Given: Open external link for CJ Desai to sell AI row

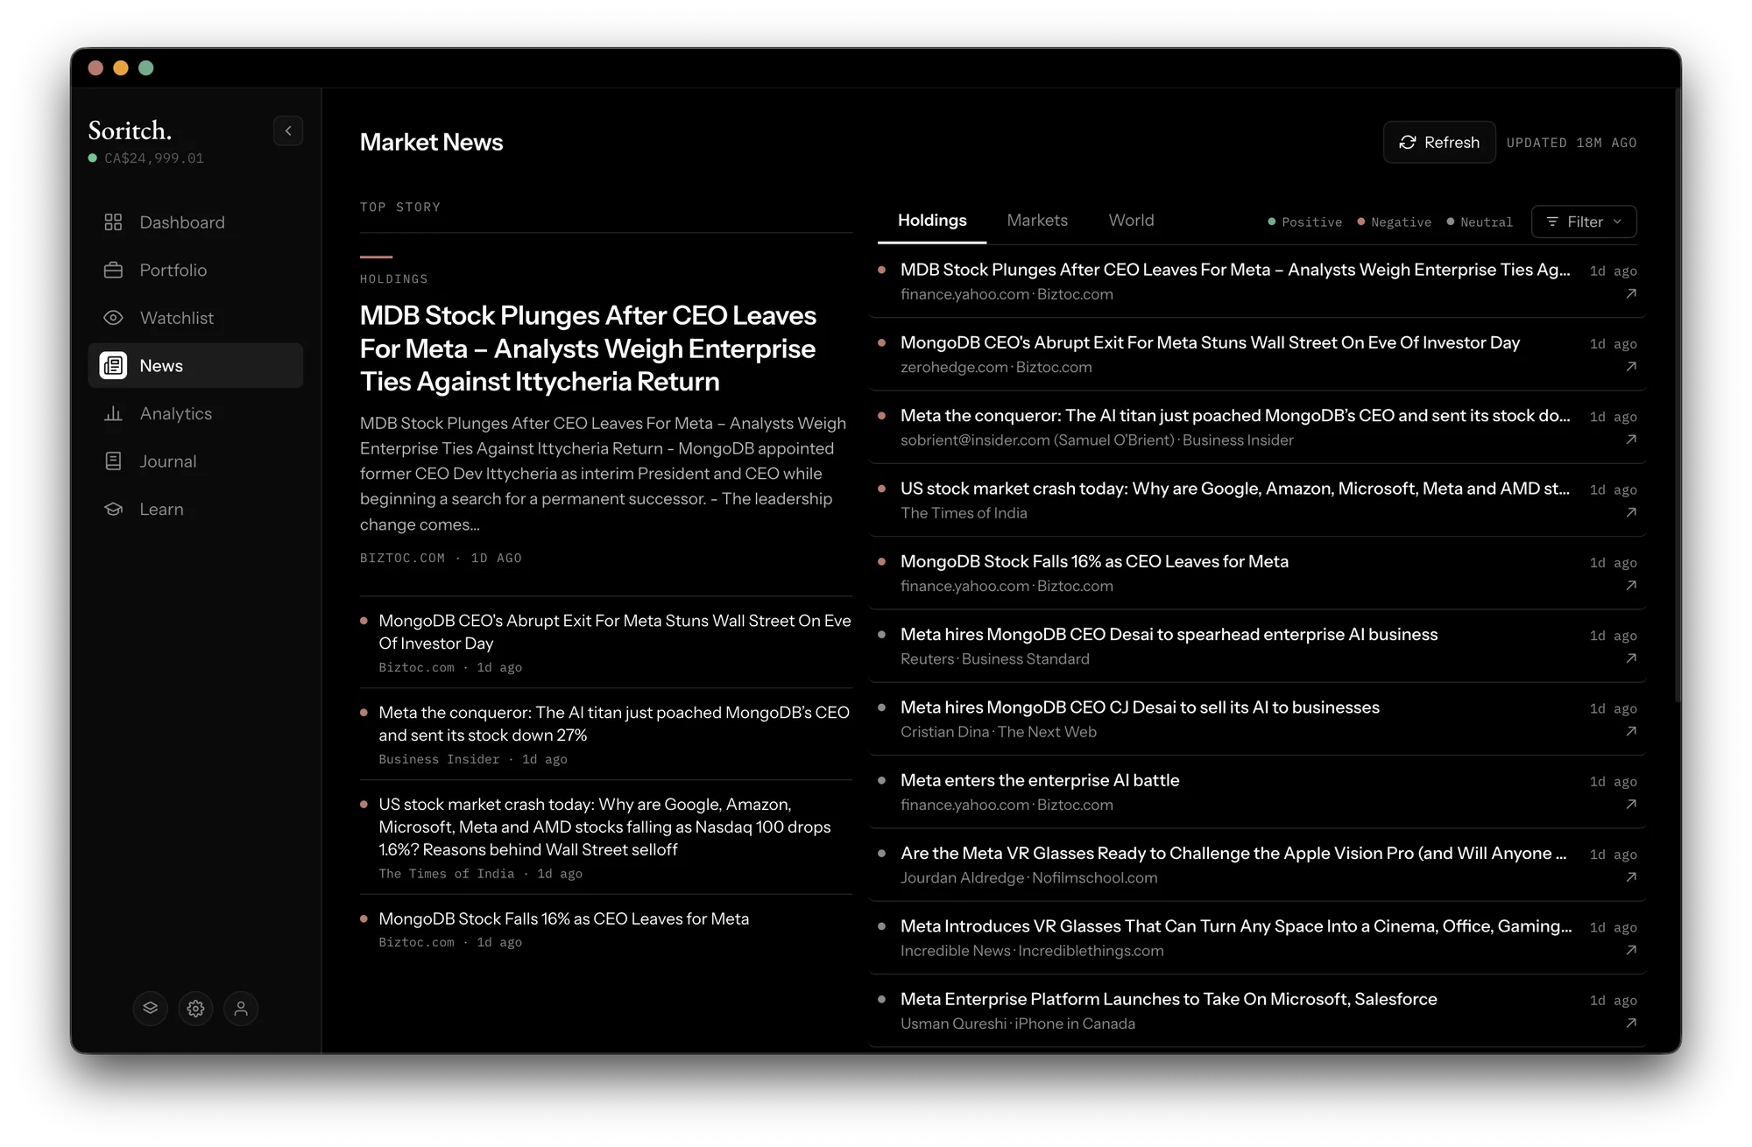Looking at the screenshot, I should pyautogui.click(x=1631, y=731).
